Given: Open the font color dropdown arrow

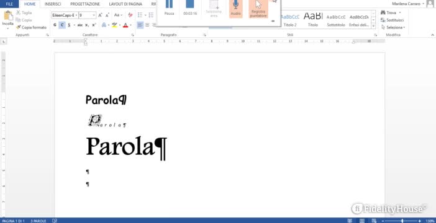Looking at the screenshot, I should coord(130,25).
